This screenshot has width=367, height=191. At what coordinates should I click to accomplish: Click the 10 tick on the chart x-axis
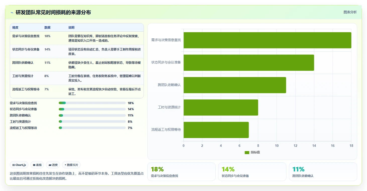pos(277,146)
